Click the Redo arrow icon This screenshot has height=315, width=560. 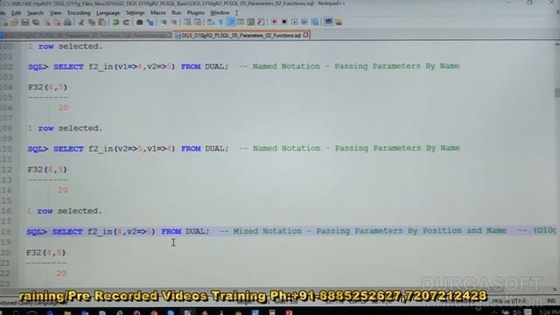click(126, 23)
